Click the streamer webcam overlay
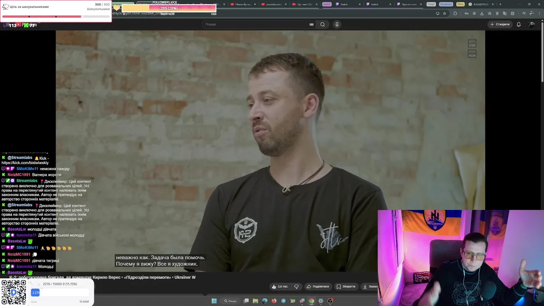544x306 pixels. pyautogui.click(x=461, y=258)
